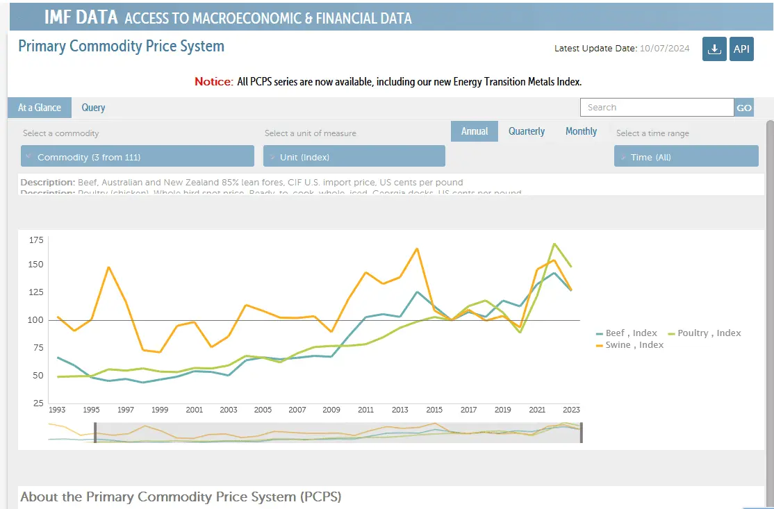Select the Quarterly frequency option
This screenshot has width=774, height=509.
pos(526,131)
